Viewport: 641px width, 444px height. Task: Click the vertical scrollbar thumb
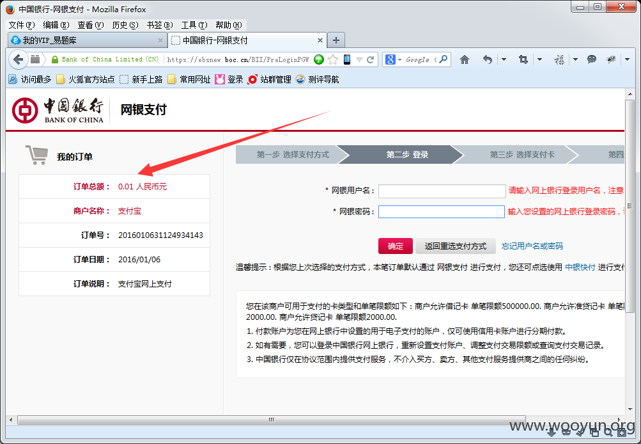(x=629, y=206)
